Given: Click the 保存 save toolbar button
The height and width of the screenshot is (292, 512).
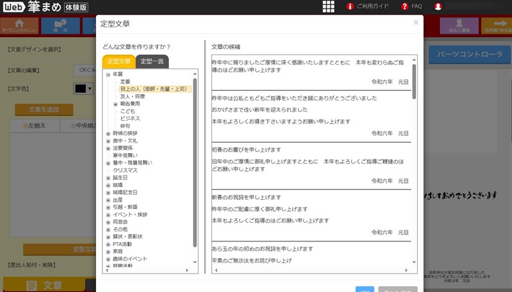Looking at the screenshot, I should (61, 26).
